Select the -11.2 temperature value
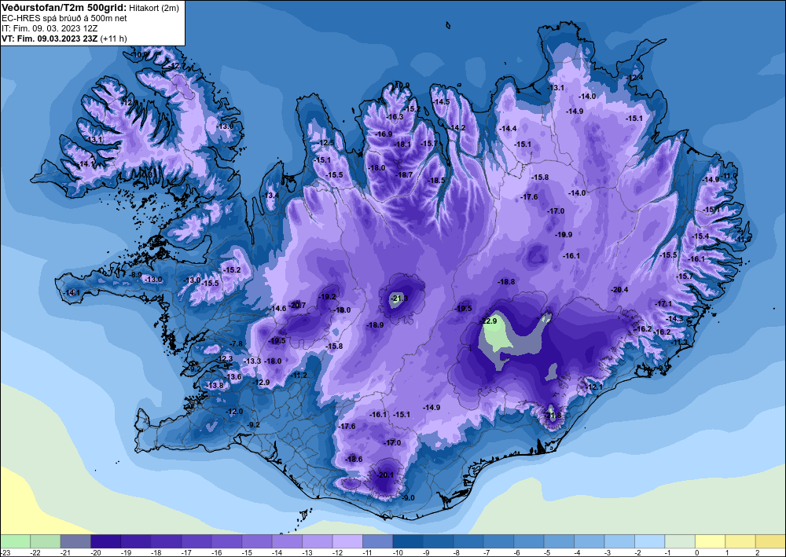Image resolution: width=786 pixels, height=557 pixels. (298, 376)
